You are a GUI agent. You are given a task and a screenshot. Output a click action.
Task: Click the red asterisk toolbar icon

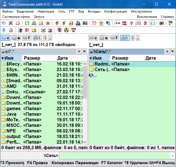48,23
